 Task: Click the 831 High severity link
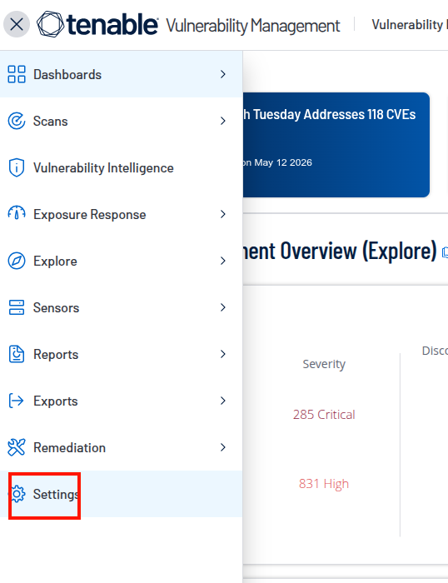click(x=324, y=483)
